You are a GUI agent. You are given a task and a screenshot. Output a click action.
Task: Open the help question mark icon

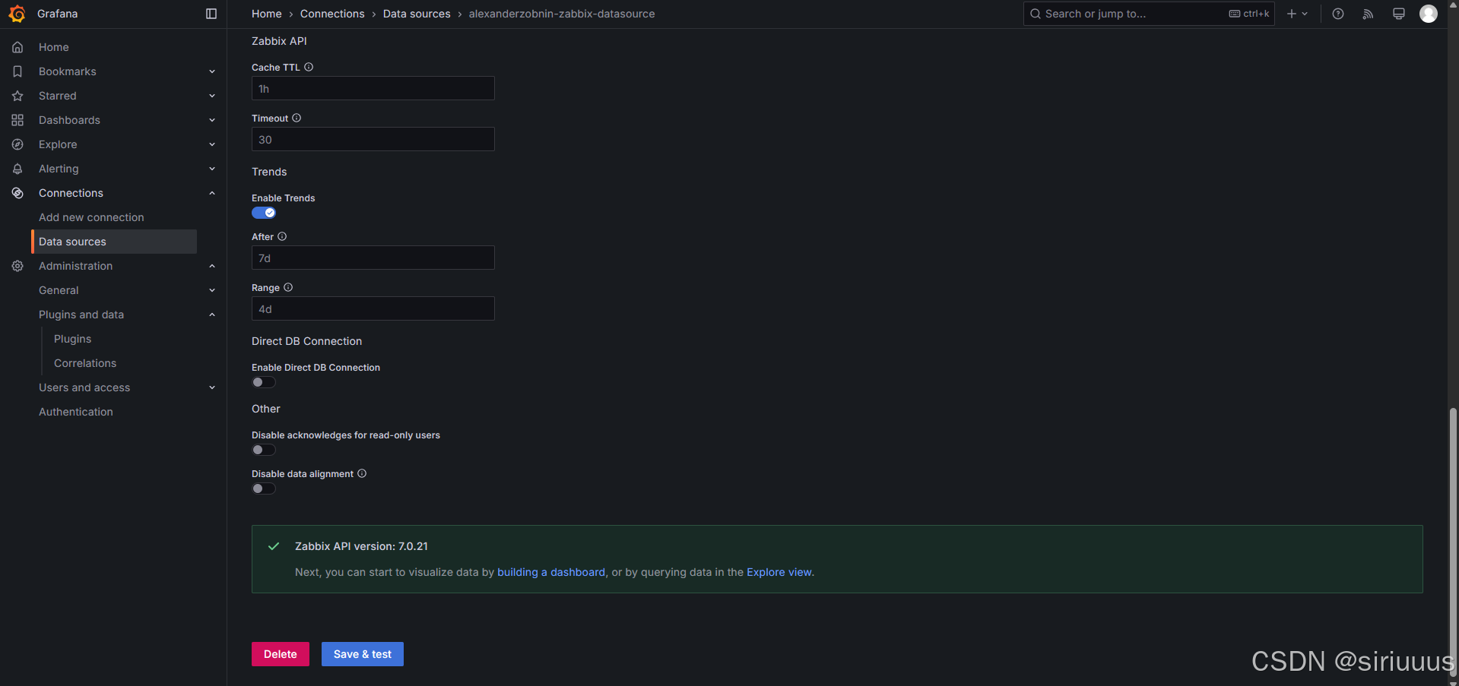coord(1338,14)
